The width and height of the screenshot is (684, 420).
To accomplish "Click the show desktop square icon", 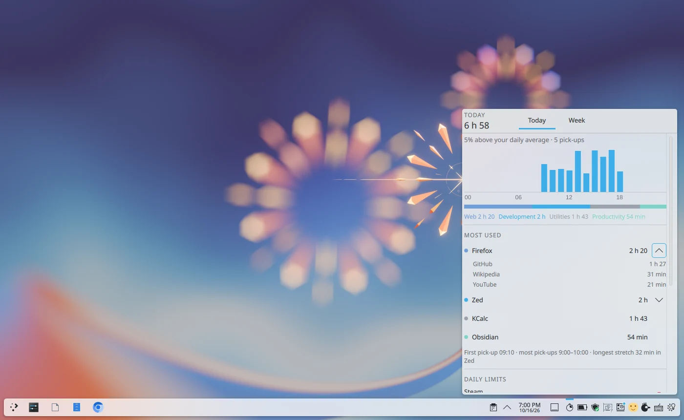I will coord(555,407).
